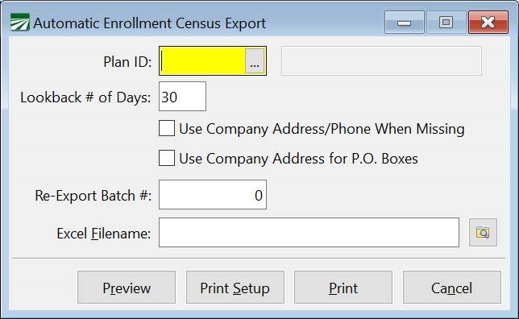This screenshot has width=519, height=319.
Task: Browse for Excel file with folder icon
Action: click(x=483, y=232)
